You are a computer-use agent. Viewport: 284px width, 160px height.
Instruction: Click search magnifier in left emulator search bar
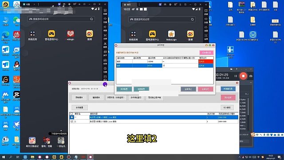point(91,19)
